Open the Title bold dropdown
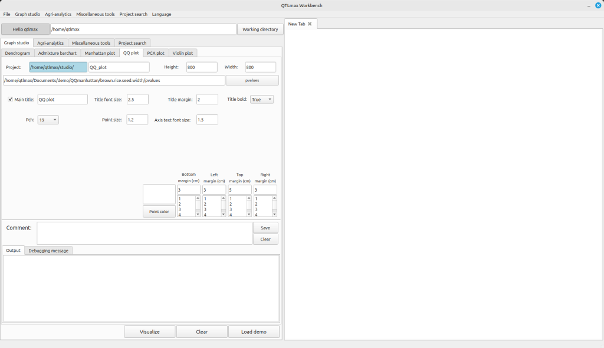The width and height of the screenshot is (604, 348). [262, 100]
